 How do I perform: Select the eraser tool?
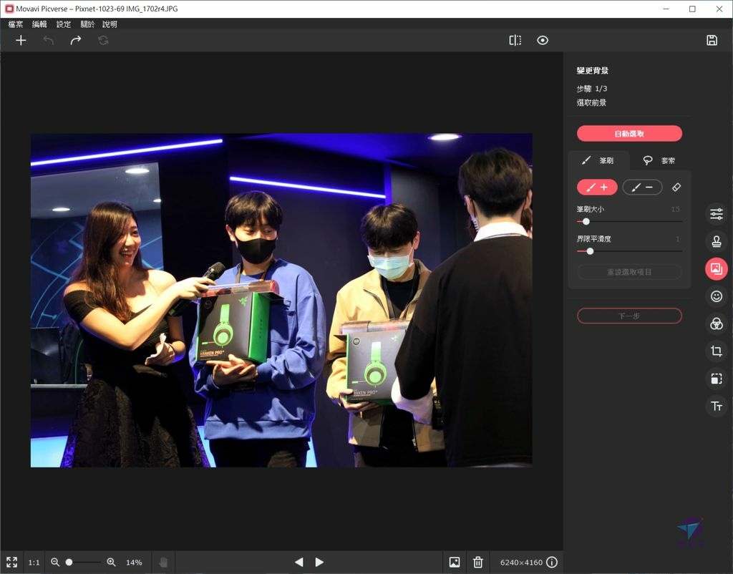(676, 188)
